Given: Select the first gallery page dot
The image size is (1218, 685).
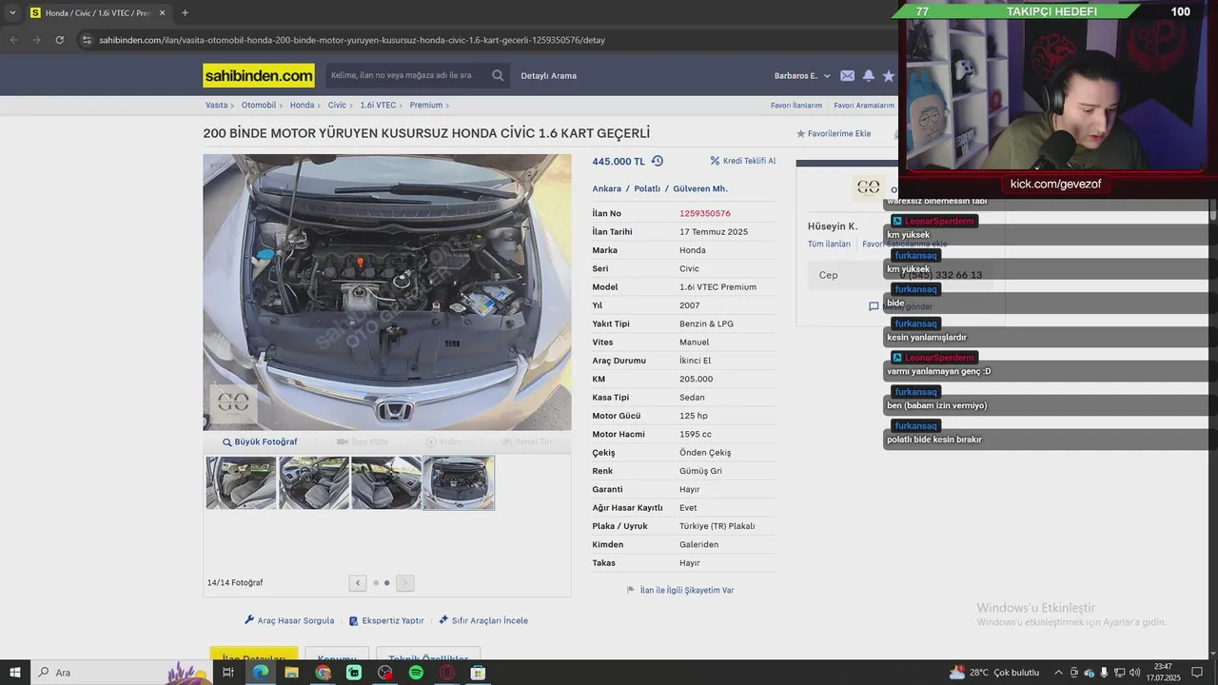Looking at the screenshot, I should point(376,583).
